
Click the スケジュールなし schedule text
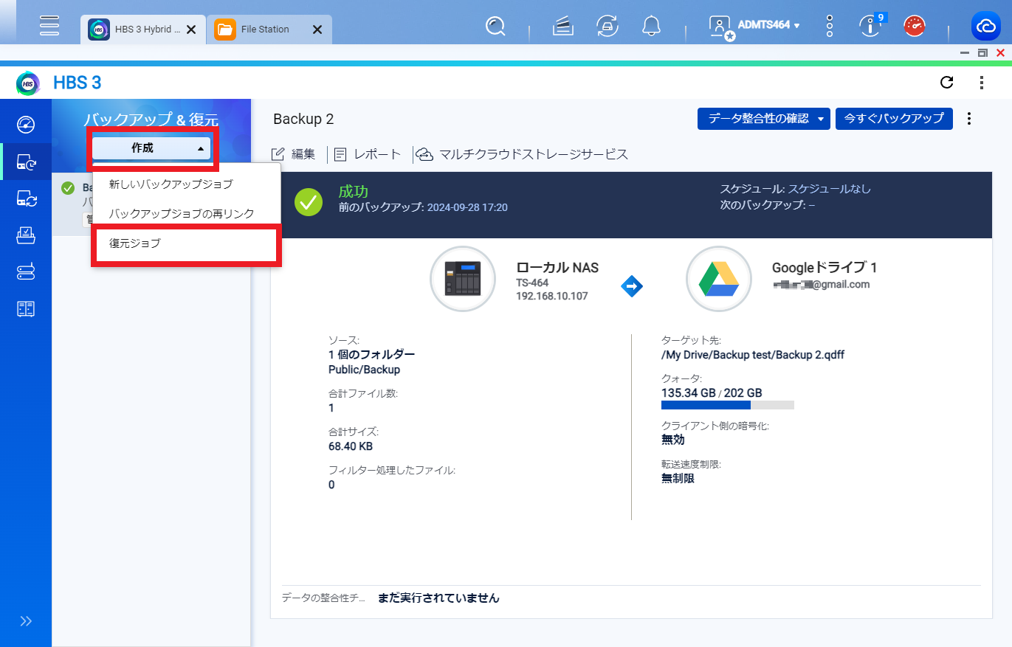tap(830, 189)
